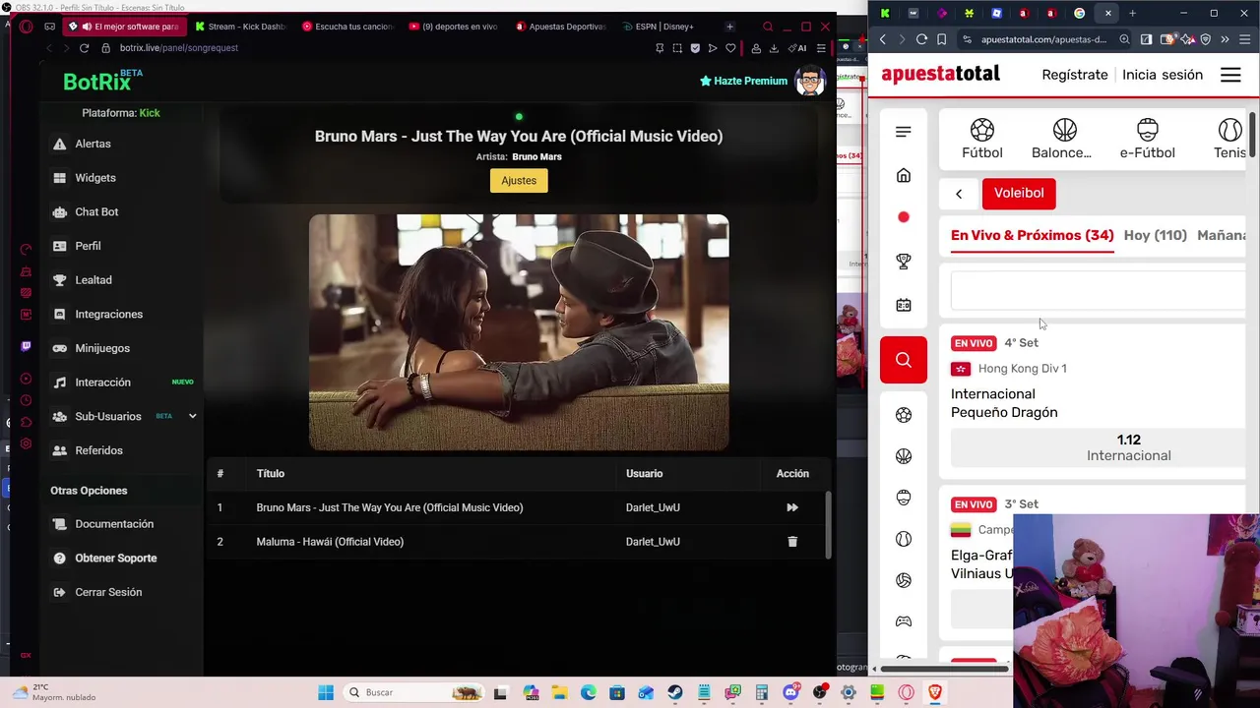The width and height of the screenshot is (1260, 708).
Task: Open Minijuegos gamepad item
Action: point(102,348)
